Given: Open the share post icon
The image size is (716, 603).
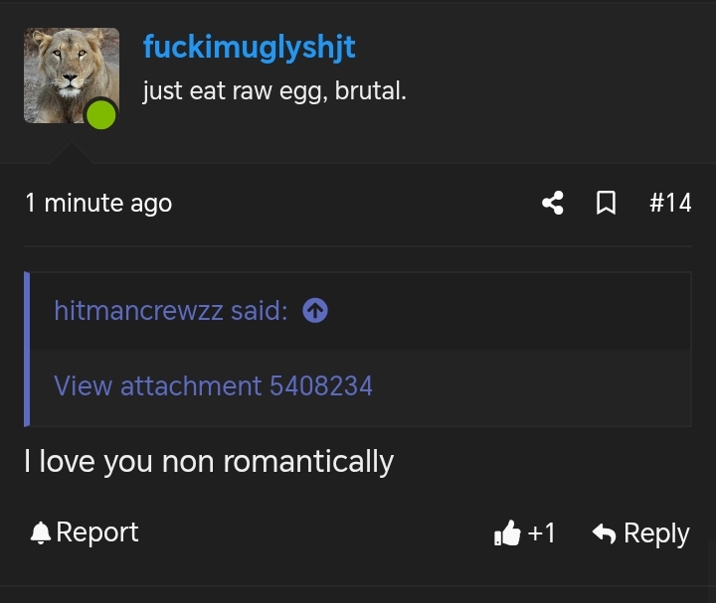Looking at the screenshot, I should (x=553, y=203).
